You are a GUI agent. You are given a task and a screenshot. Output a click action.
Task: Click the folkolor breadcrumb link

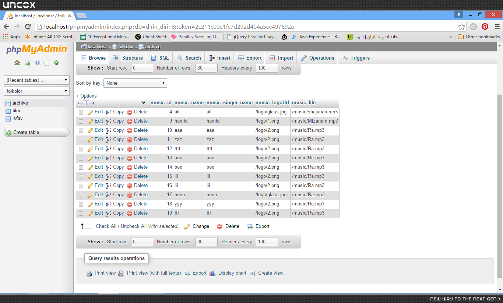click(x=126, y=47)
